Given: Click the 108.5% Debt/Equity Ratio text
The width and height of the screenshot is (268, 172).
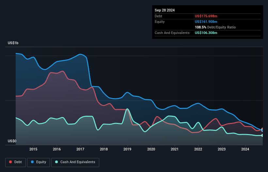Looking at the screenshot, I should coord(215,27).
